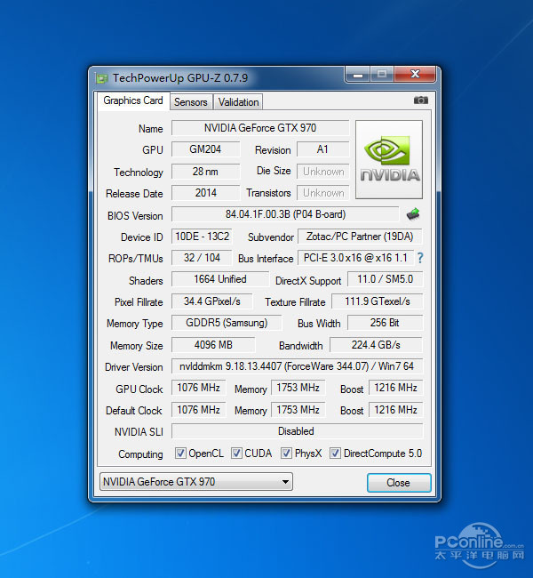This screenshot has width=533, height=578.
Task: Click the Default Clock row Memory 1753 MHz
Action: (298, 410)
